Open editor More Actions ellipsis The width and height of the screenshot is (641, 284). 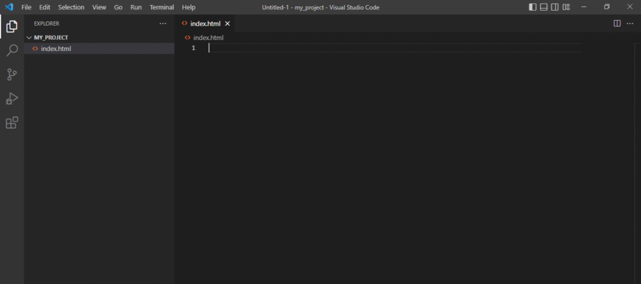[630, 23]
